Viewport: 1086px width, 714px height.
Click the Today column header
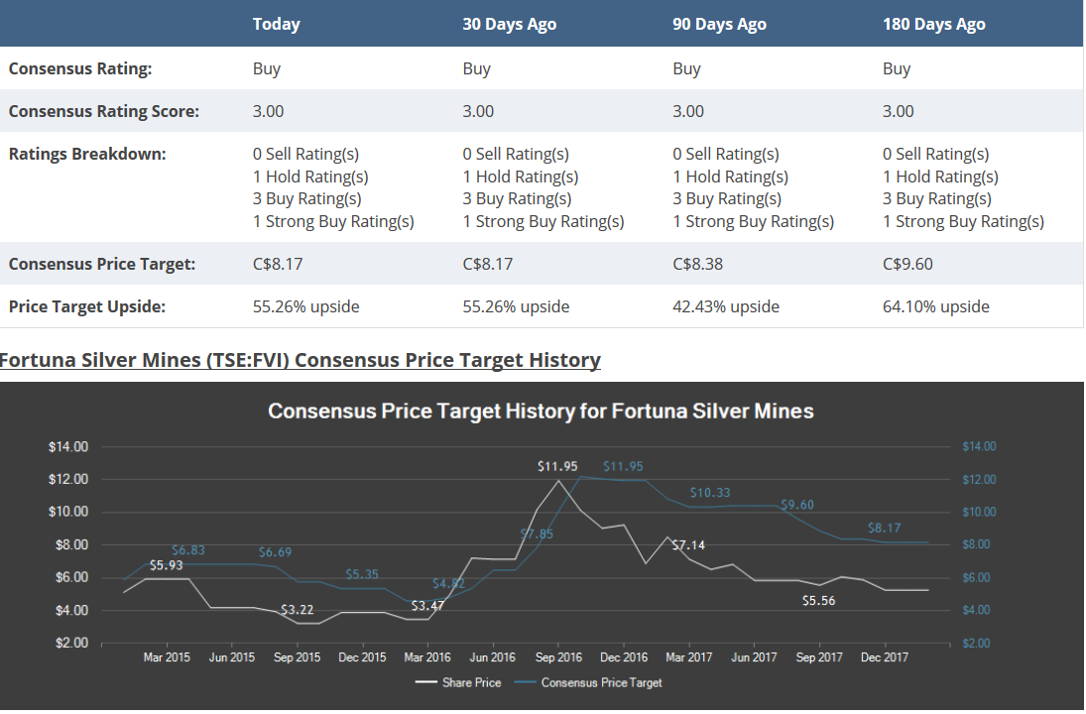coord(276,24)
